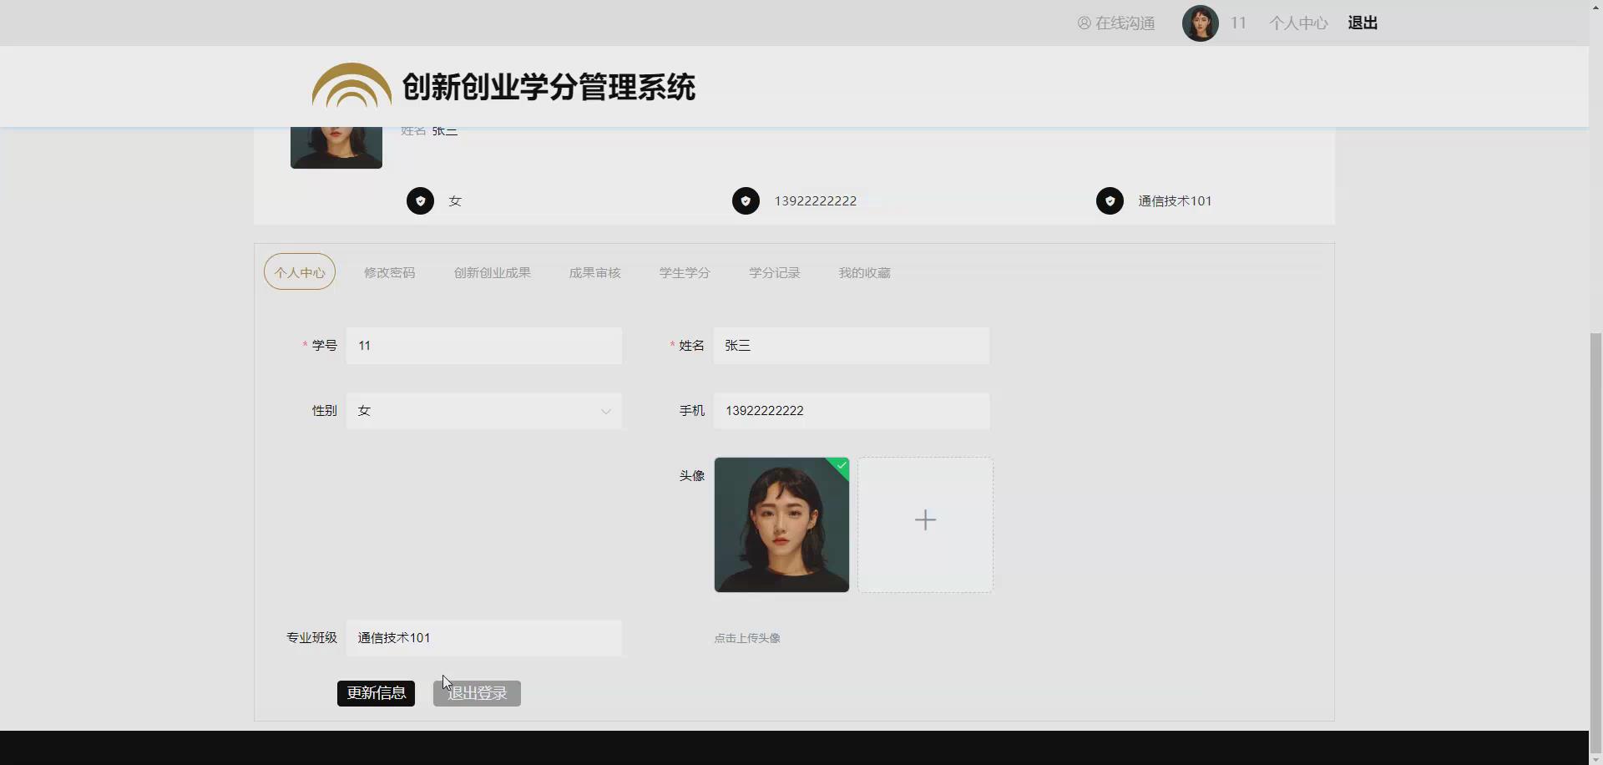
Task: Switch to the 修改密码 tab
Action: point(389,272)
